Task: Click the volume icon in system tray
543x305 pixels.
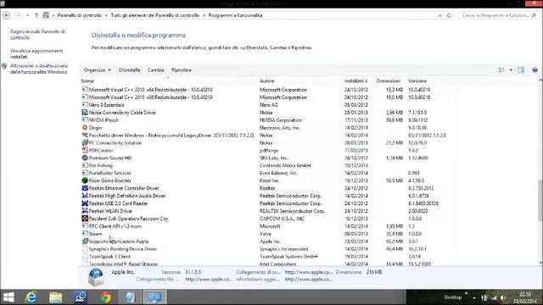Action: (503, 297)
